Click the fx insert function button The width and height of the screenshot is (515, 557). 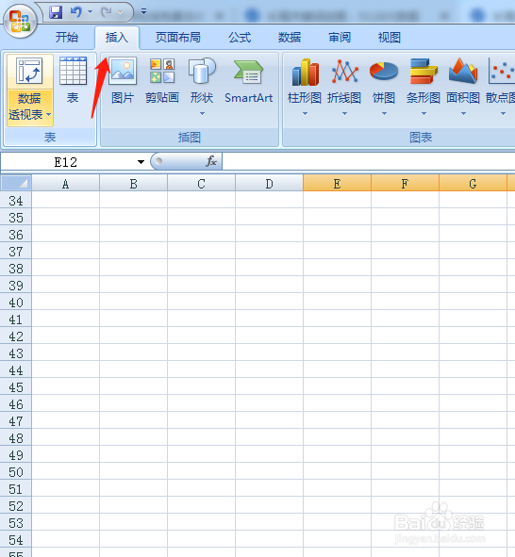pos(211,161)
